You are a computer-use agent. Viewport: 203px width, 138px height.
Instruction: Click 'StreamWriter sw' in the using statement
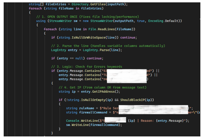(x=63, y=21)
